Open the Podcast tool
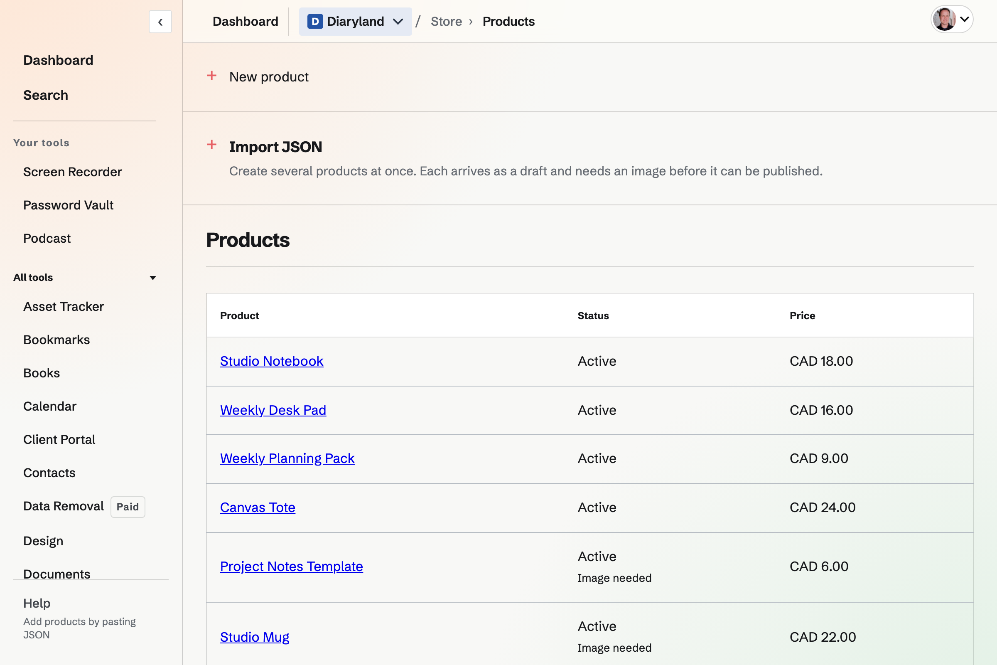This screenshot has width=997, height=665. click(x=47, y=238)
